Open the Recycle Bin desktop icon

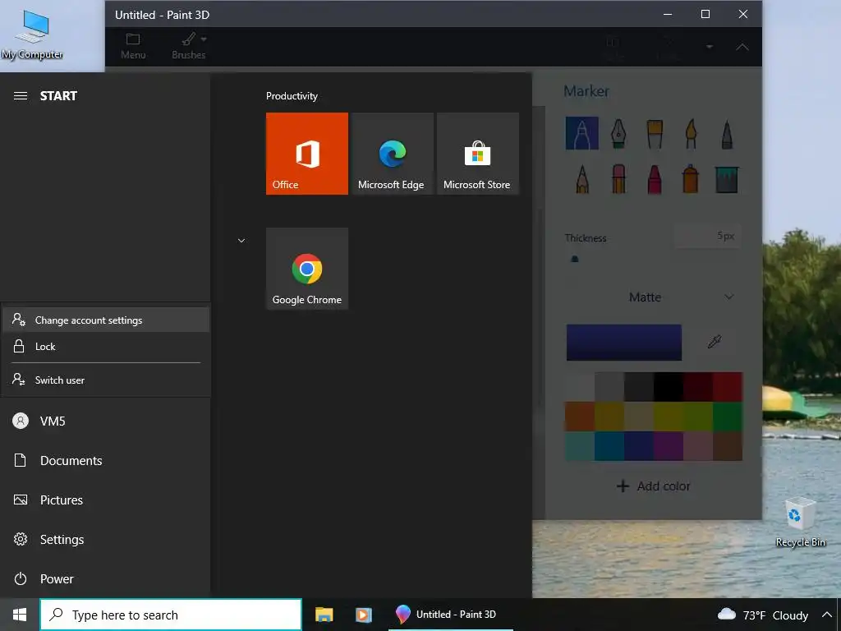pyautogui.click(x=800, y=522)
